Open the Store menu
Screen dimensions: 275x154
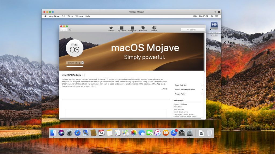click(70, 16)
